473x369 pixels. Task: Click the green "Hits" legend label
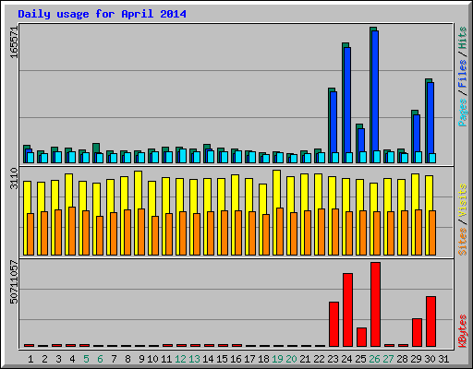pos(463,38)
